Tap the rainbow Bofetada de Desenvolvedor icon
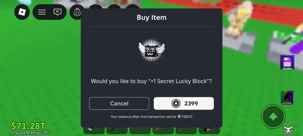The width and height of the screenshot is (303, 136). click(287, 98)
